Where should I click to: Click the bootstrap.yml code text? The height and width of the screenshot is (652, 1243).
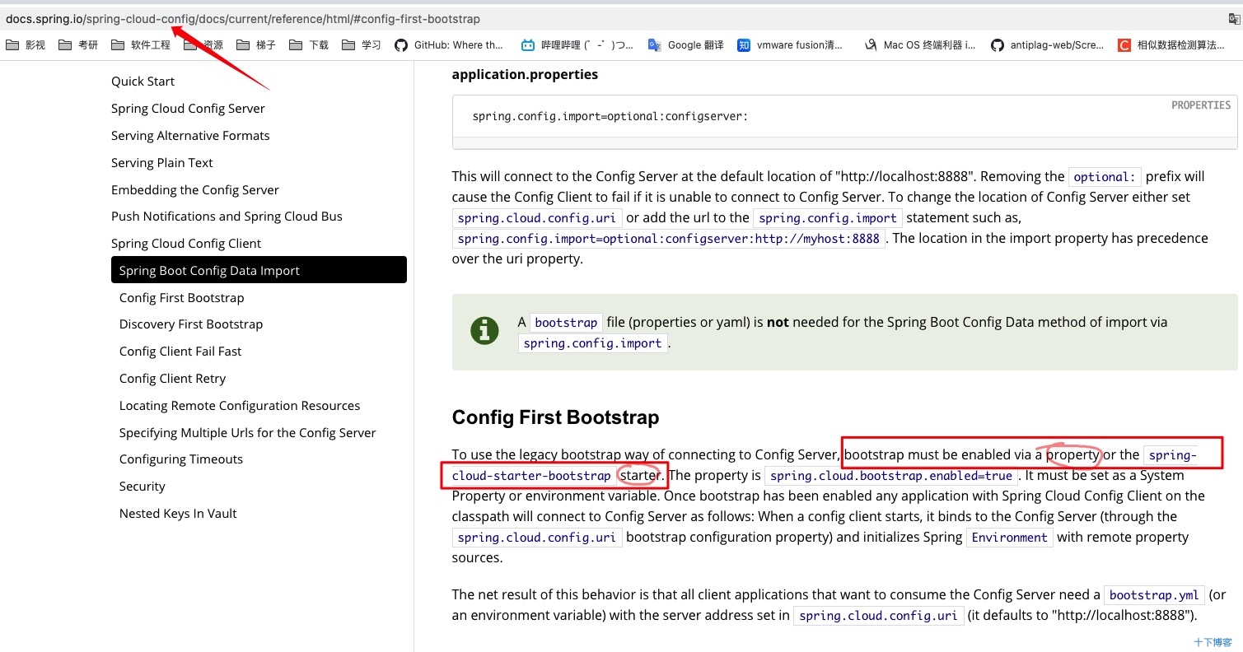pyautogui.click(x=1154, y=594)
